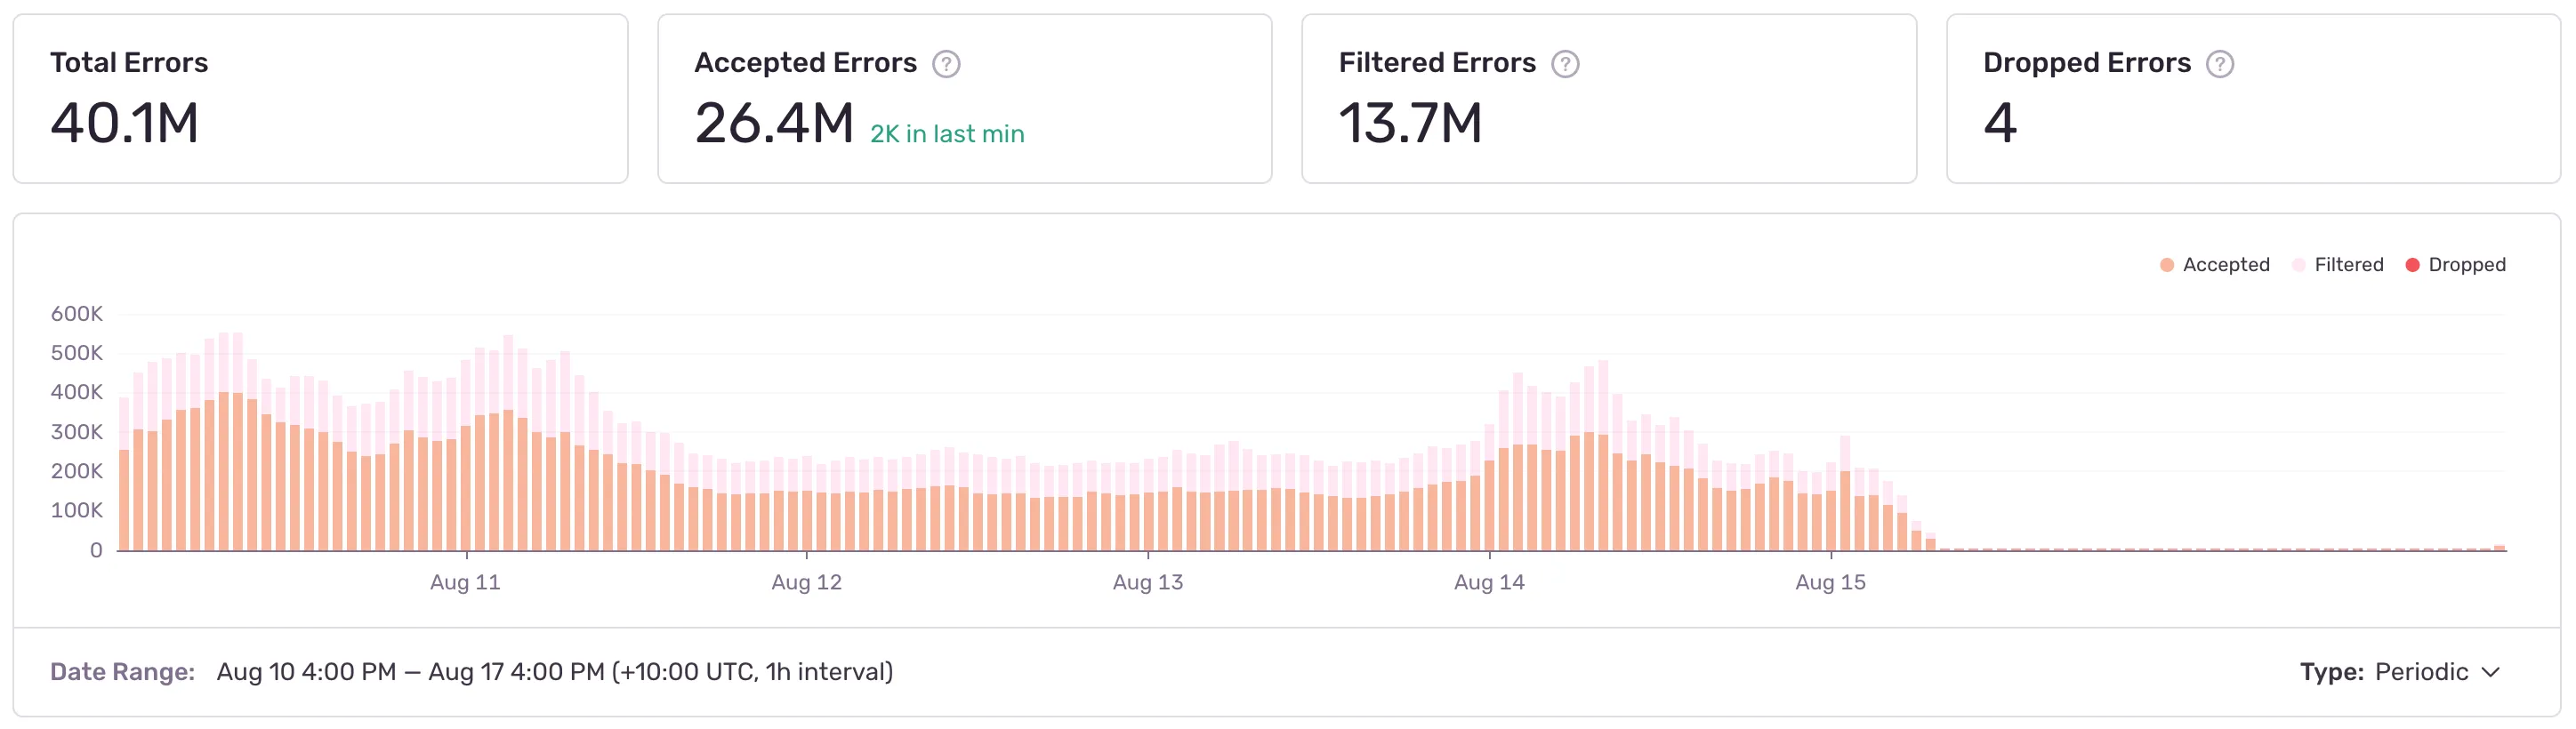Image resolution: width=2576 pixels, height=729 pixels.
Task: Click the Dropped Errors value 4
Action: 2000,123
